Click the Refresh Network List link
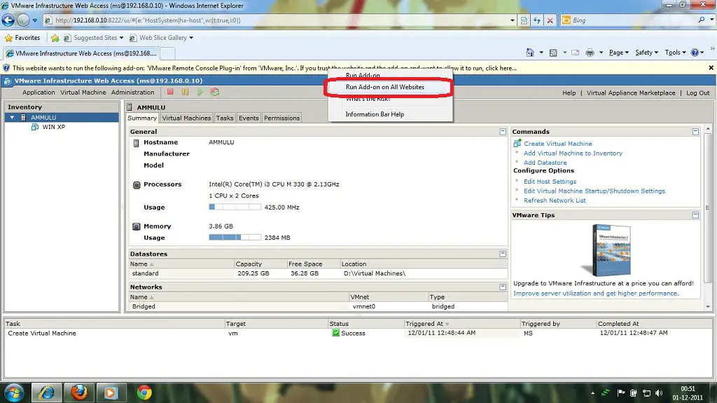 pyautogui.click(x=555, y=200)
